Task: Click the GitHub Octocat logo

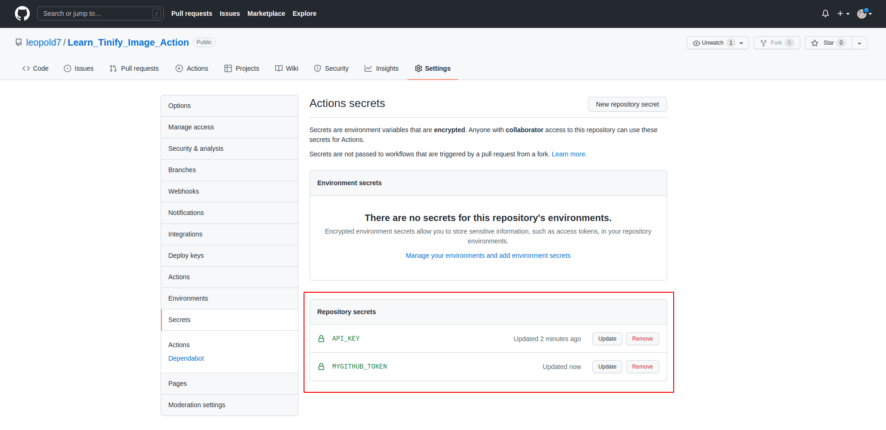Action: pyautogui.click(x=22, y=13)
